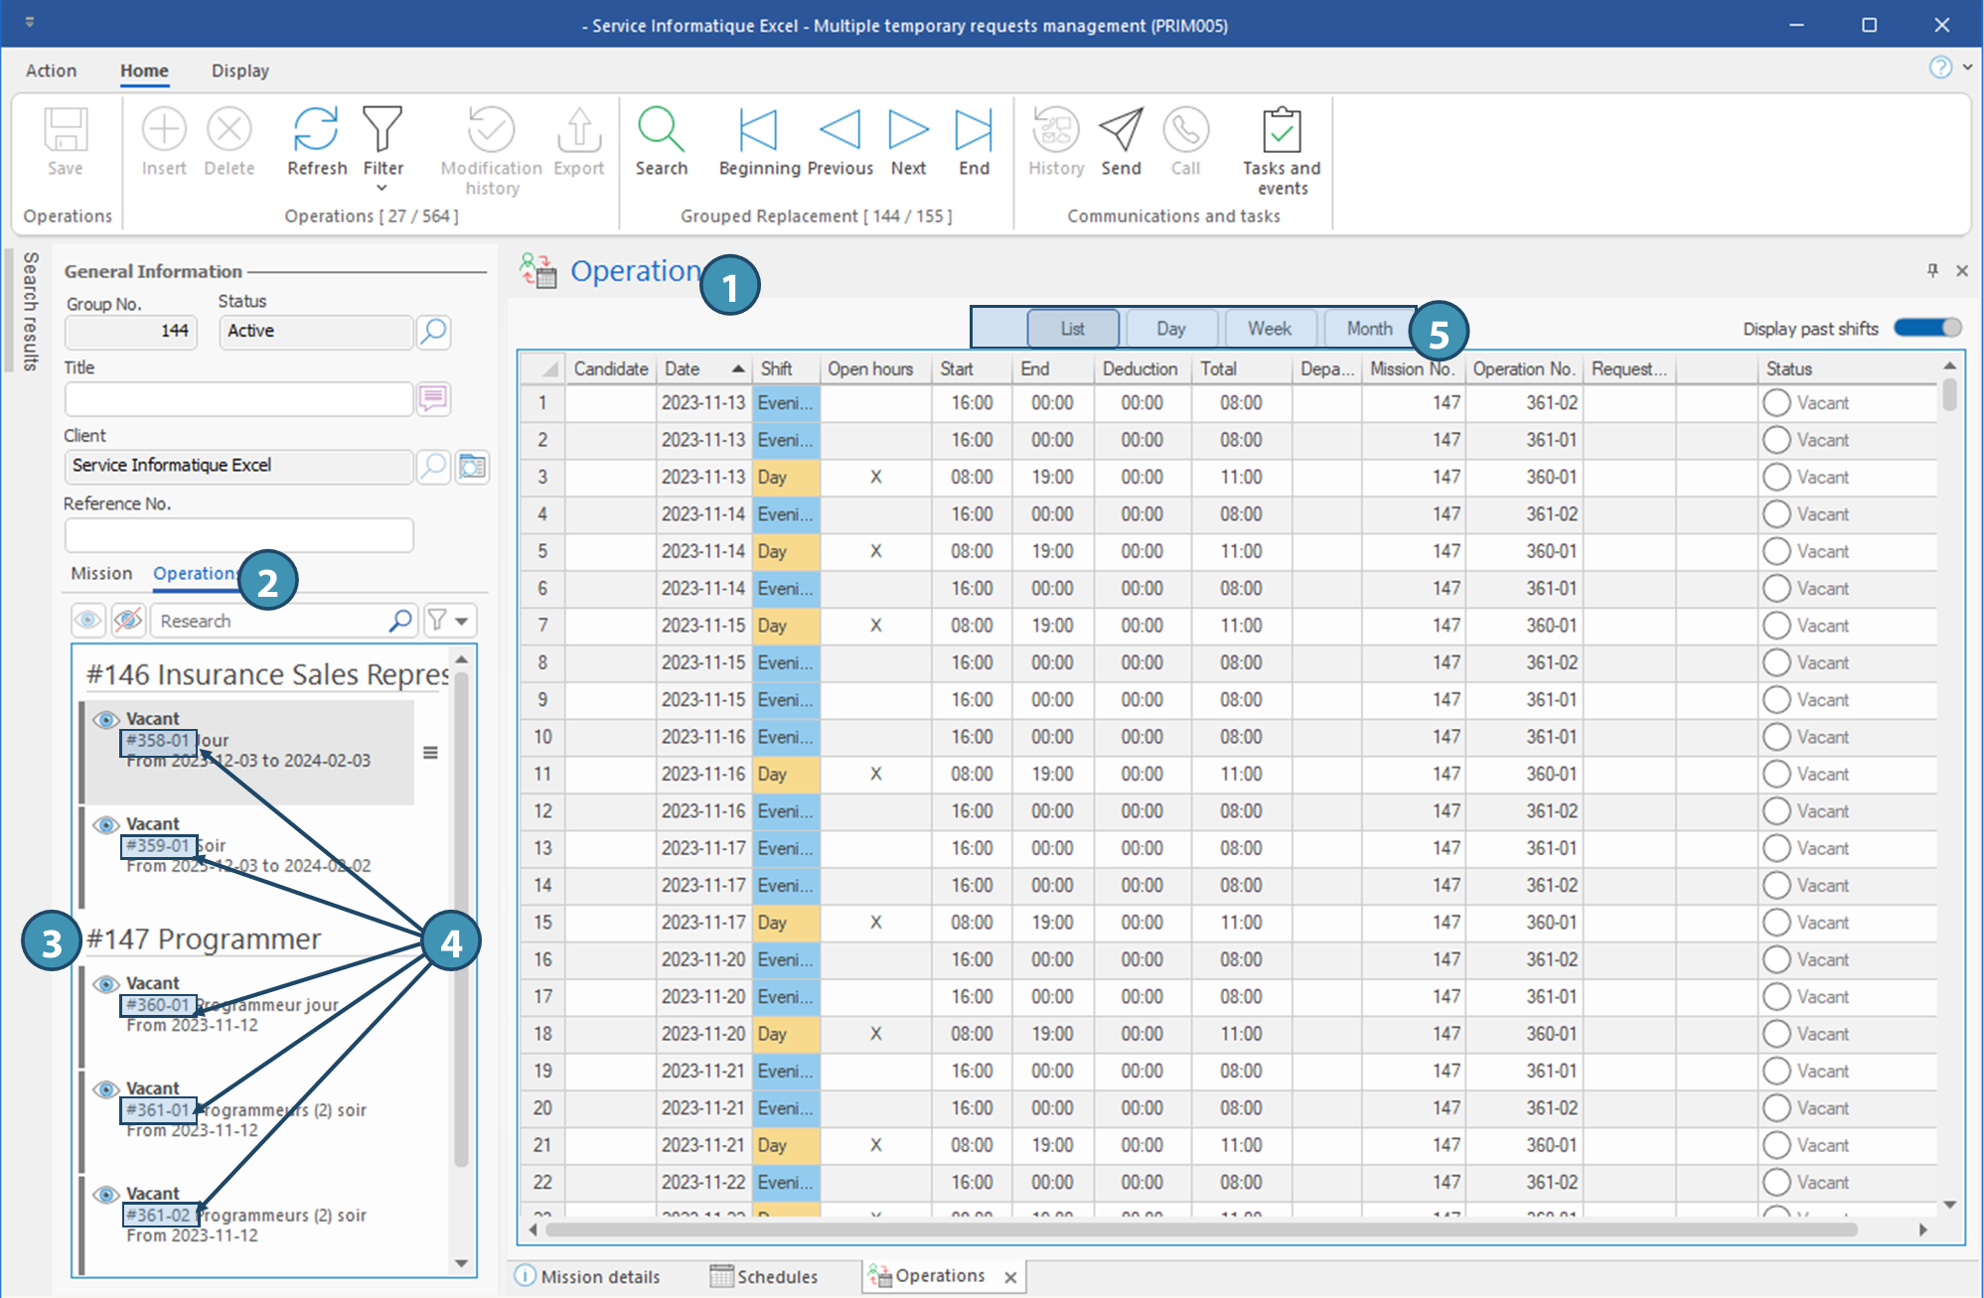1984x1298 pixels.
Task: Click the Refresh icon in ribbon
Action: tap(316, 130)
